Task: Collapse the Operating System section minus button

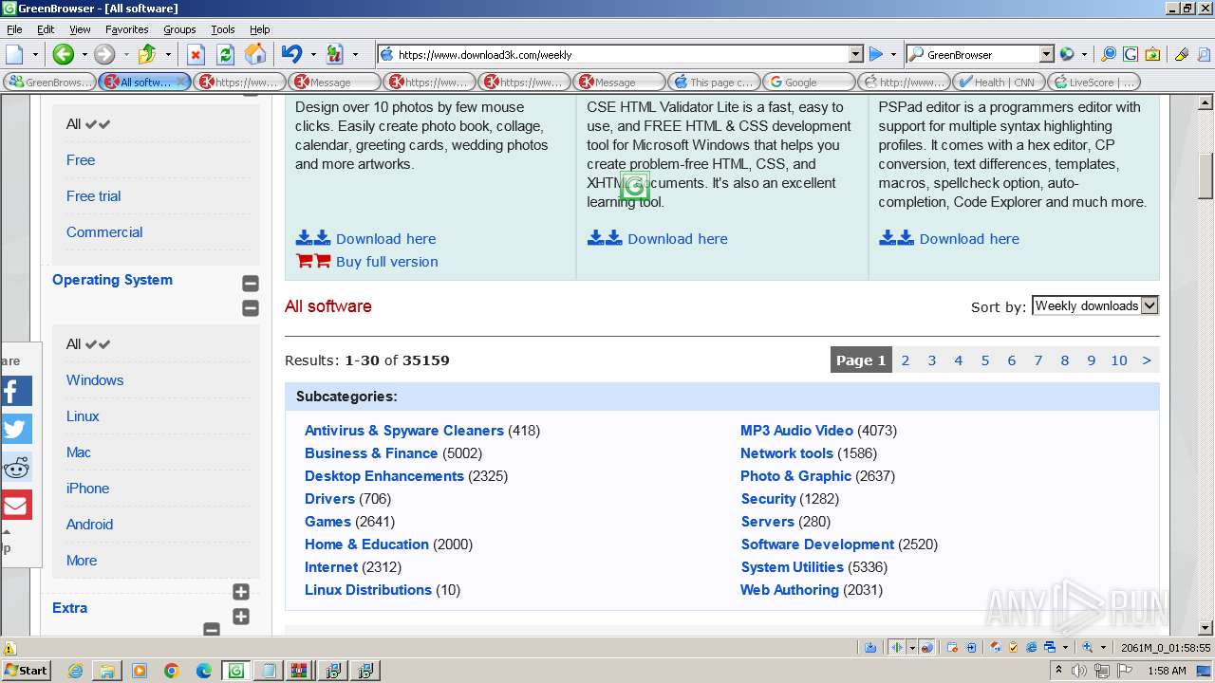Action: click(251, 284)
